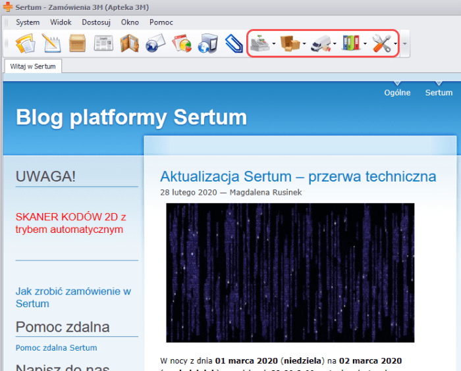This screenshot has height=371, width=461.
Task: Click the pie chart report toolbar icon
Action: coord(181,44)
